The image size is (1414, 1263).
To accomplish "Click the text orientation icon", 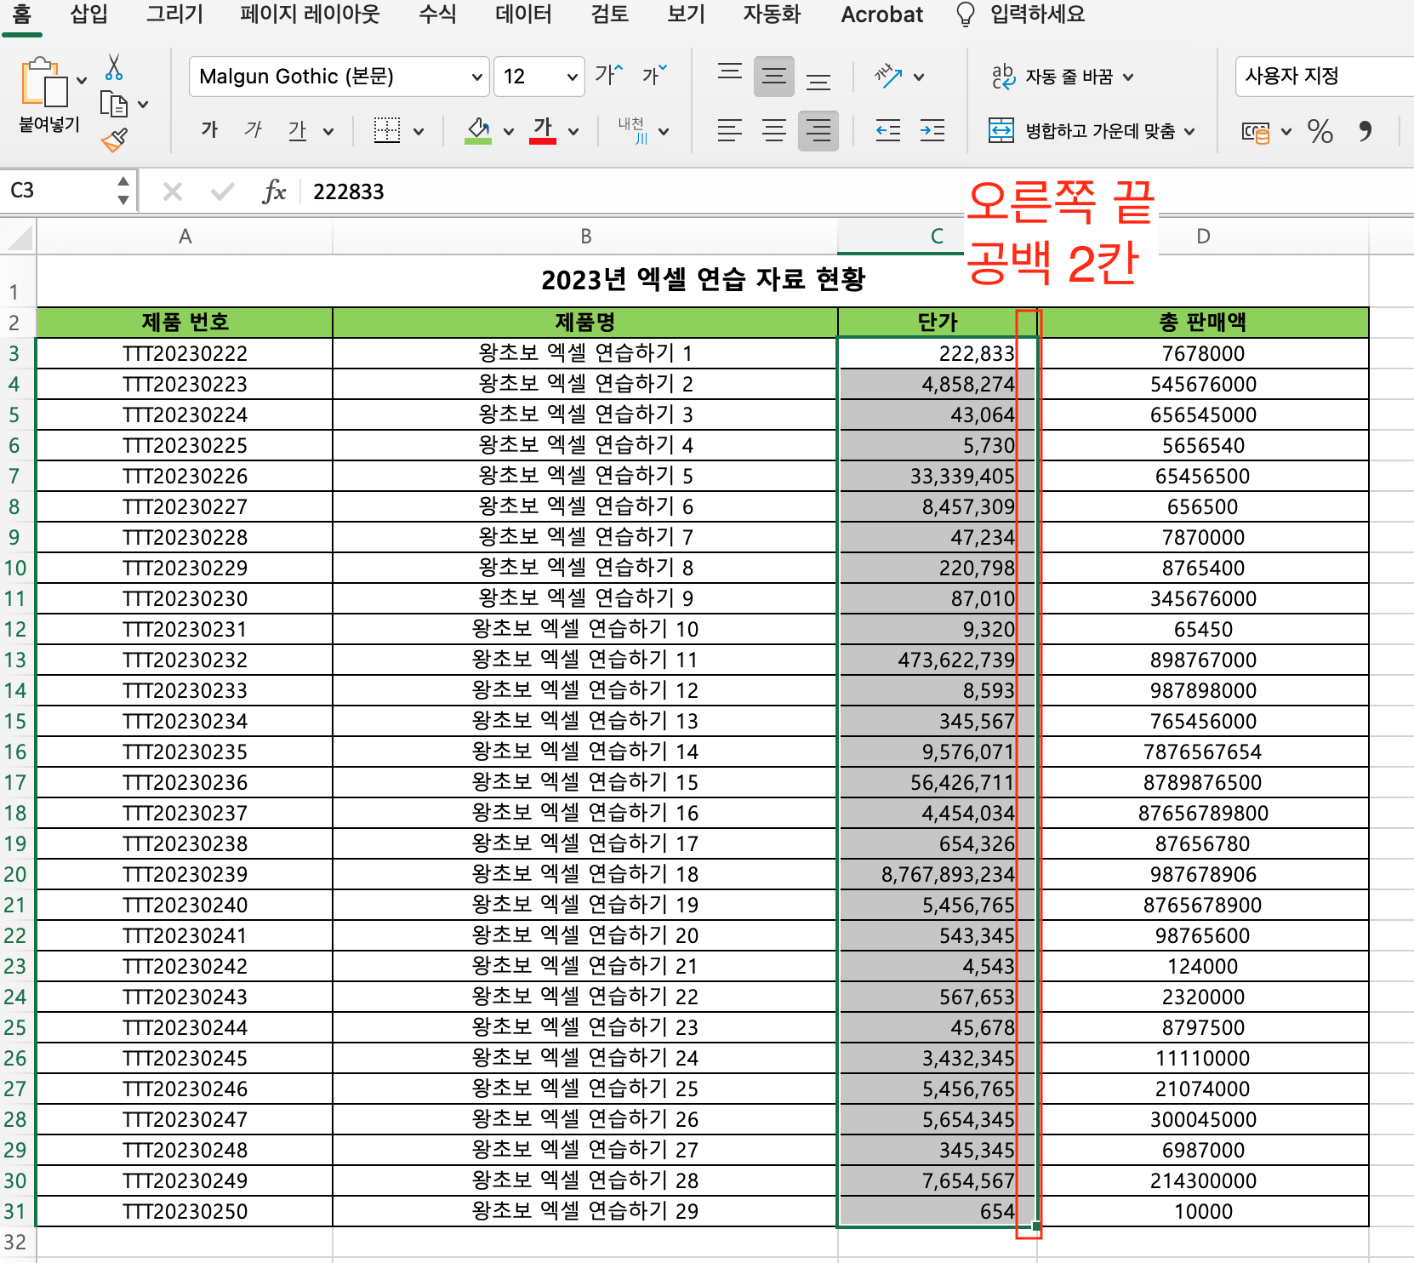I will pyautogui.click(x=888, y=76).
